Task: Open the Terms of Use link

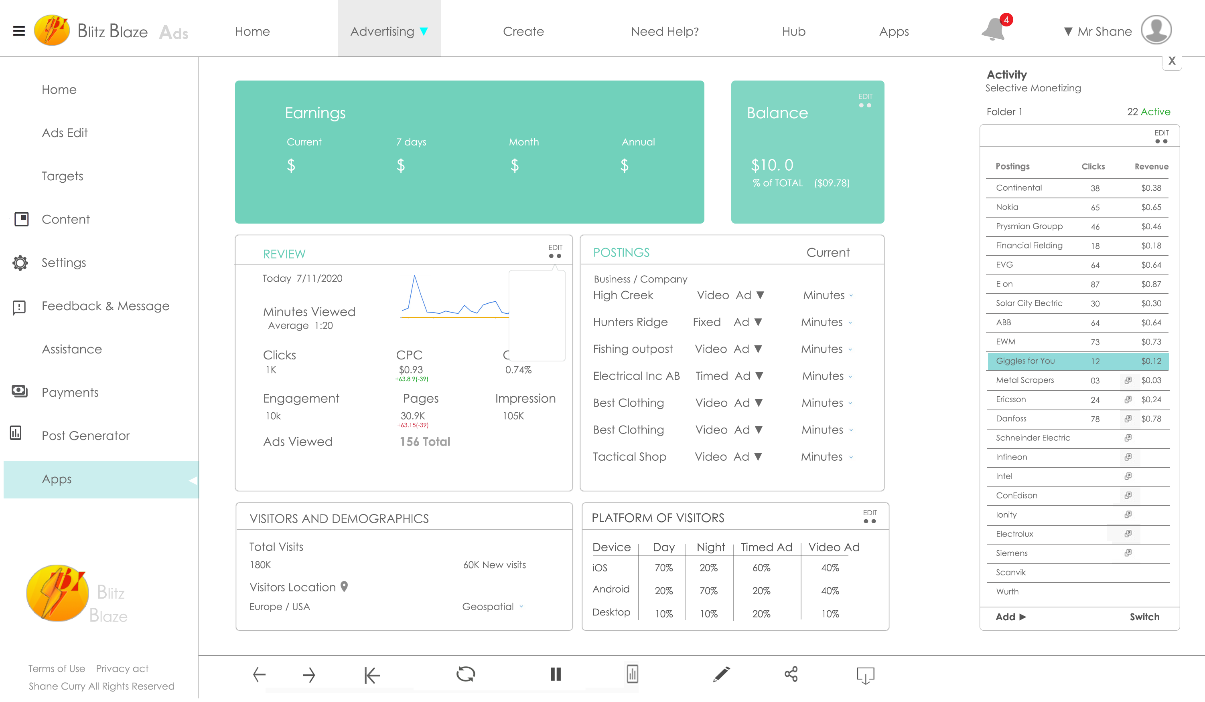Action: (57, 668)
